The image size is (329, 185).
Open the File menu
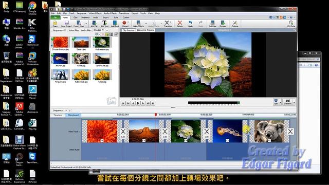point(53,13)
